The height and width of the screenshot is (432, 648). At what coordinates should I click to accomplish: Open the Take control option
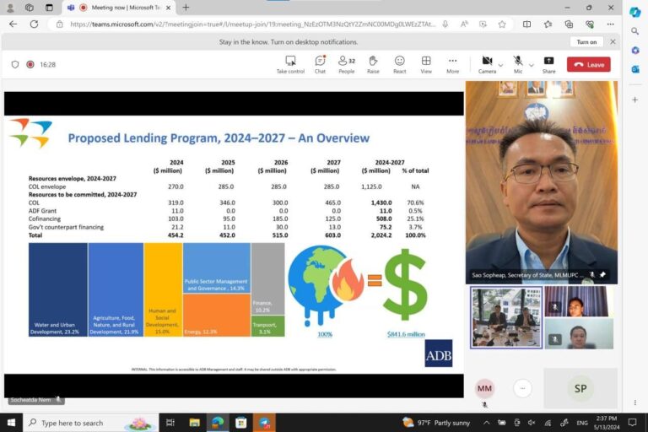(x=290, y=65)
